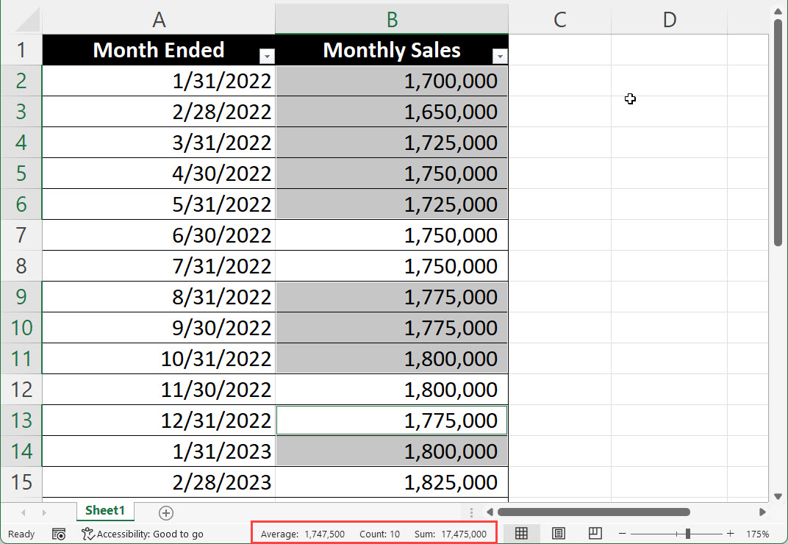This screenshot has height=544, width=788.
Task: Click the macro recording icon
Action: tap(59, 534)
